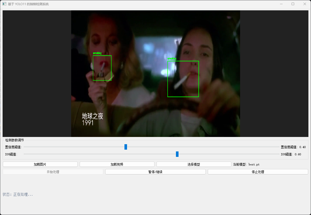This screenshot has width=311, height=215.
Task: Click the IOU阈值 slider handle
Action: click(x=177, y=154)
